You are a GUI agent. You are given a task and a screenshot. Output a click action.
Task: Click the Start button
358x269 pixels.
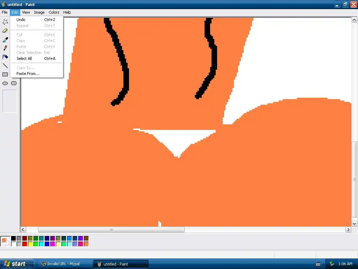pos(17,264)
